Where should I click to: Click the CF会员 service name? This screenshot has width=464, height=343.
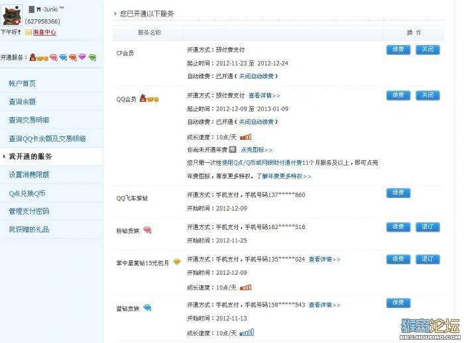point(125,53)
